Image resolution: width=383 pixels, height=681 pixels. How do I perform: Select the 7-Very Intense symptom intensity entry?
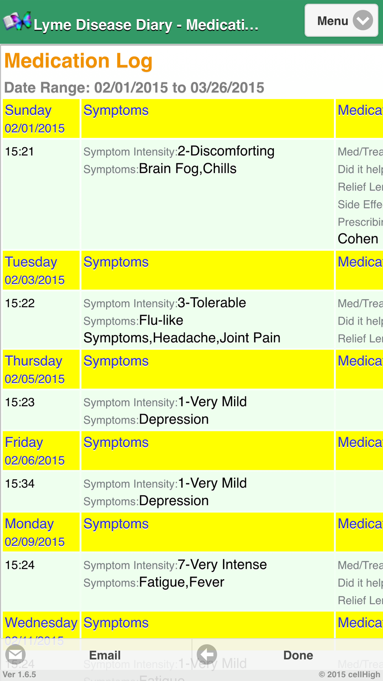click(x=222, y=565)
